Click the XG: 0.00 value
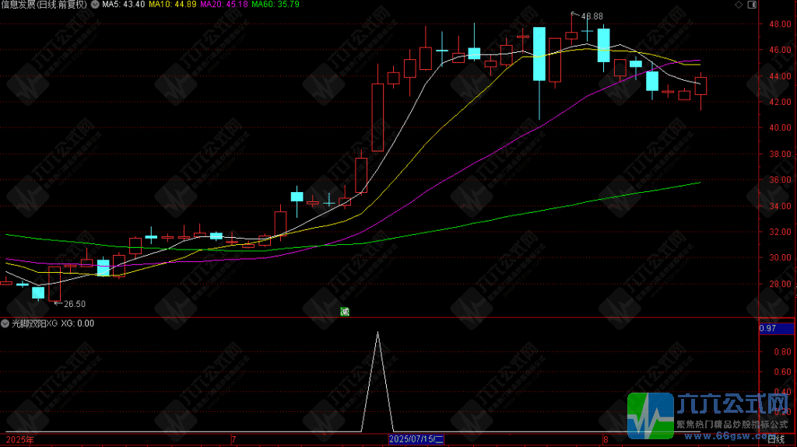The height and width of the screenshot is (447, 797). [77, 323]
